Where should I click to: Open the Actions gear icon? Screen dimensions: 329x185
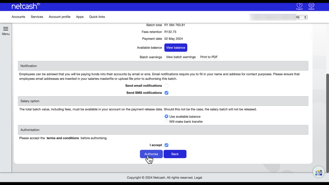pos(311,6)
